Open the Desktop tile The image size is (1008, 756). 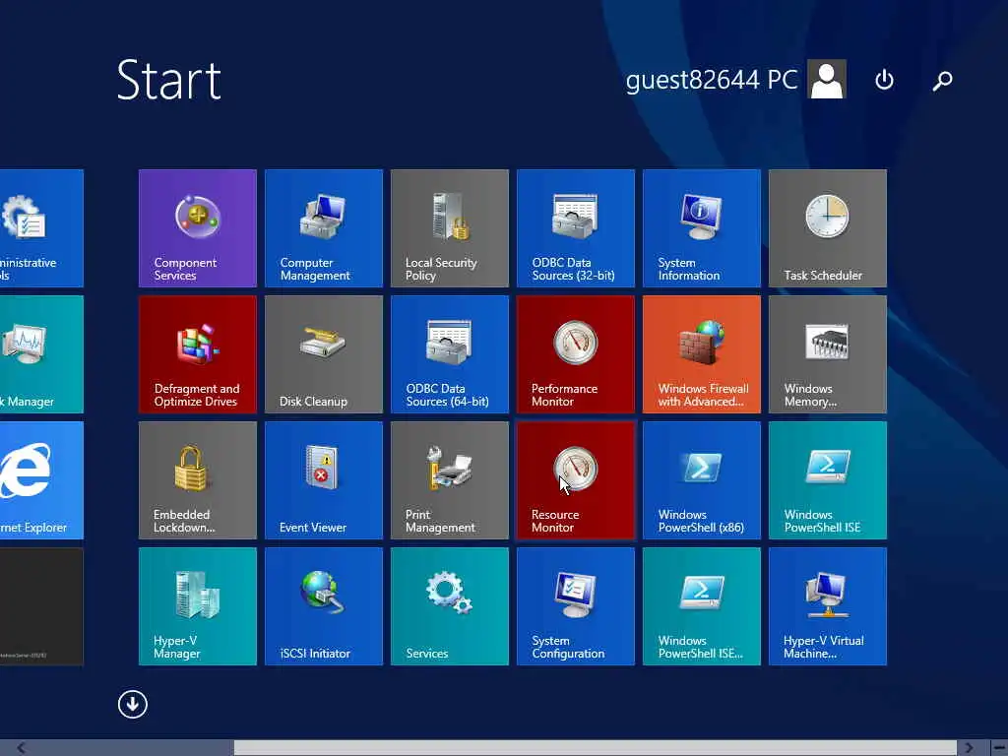pyautogui.click(x=41, y=606)
